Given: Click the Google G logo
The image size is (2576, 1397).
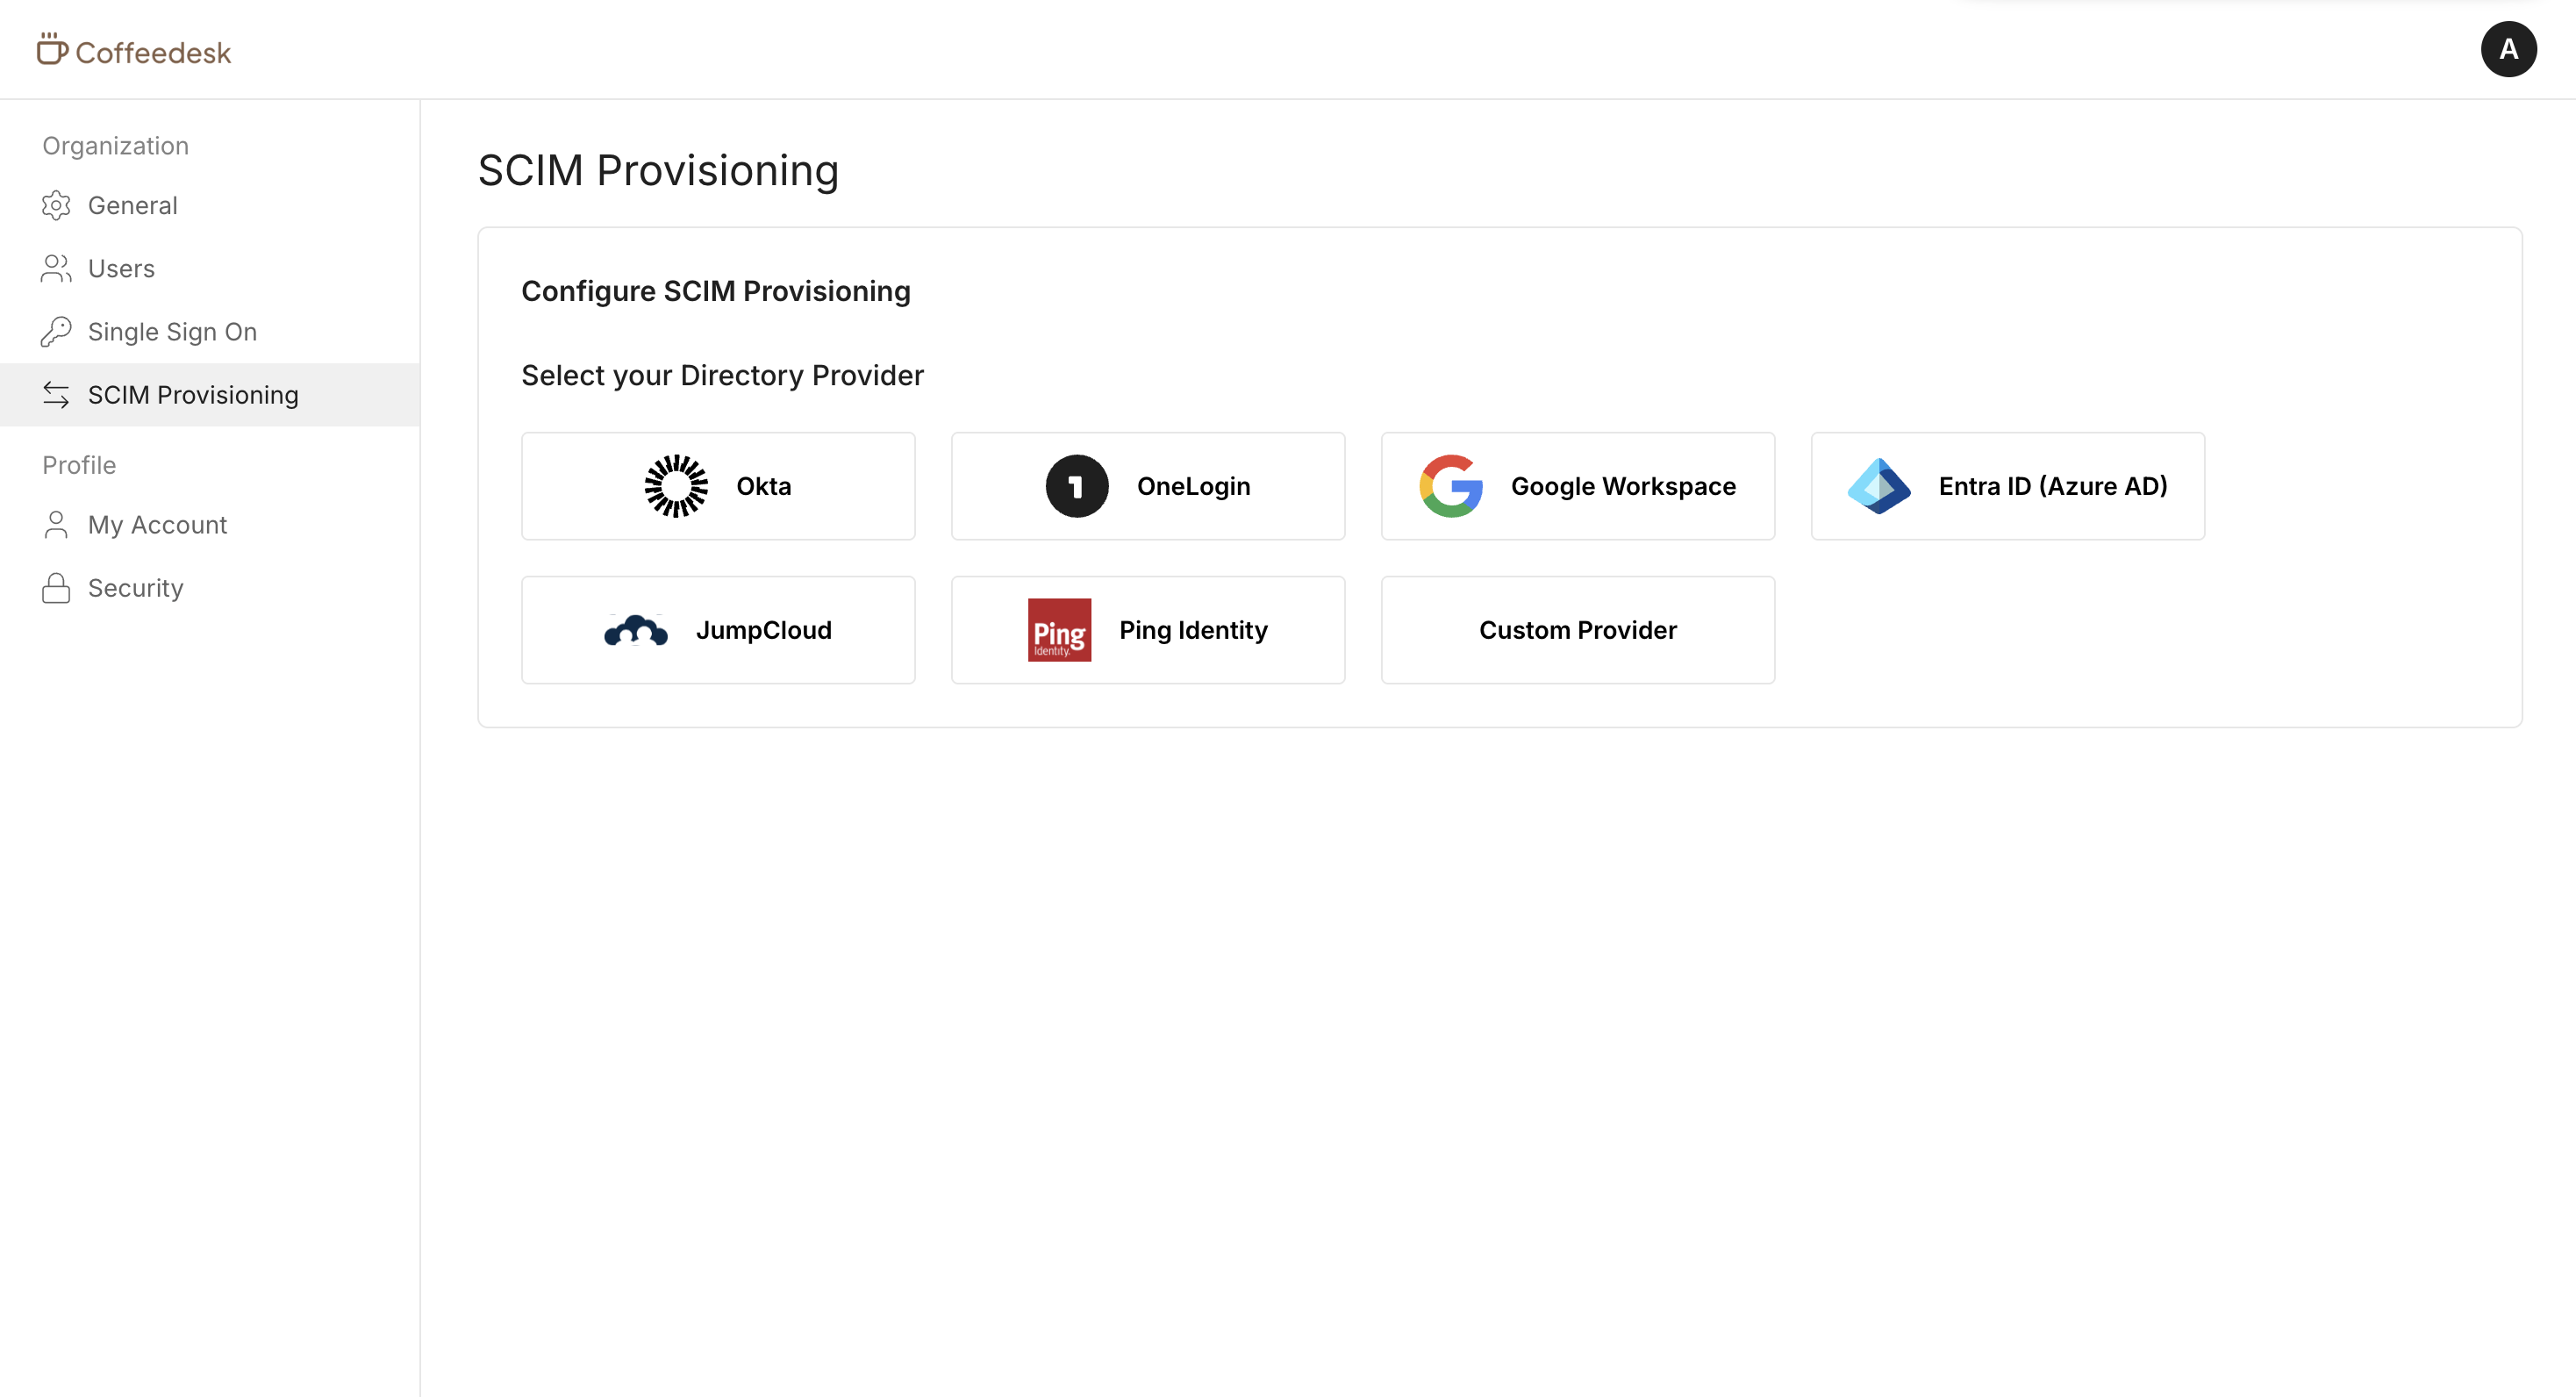Looking at the screenshot, I should [1450, 486].
